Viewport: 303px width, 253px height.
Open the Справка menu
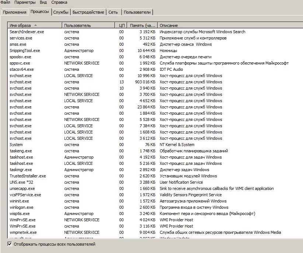coord(59,2)
